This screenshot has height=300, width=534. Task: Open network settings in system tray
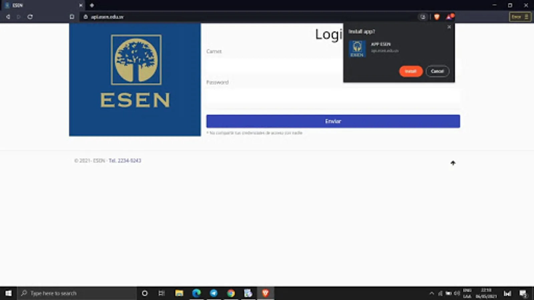tap(440, 293)
